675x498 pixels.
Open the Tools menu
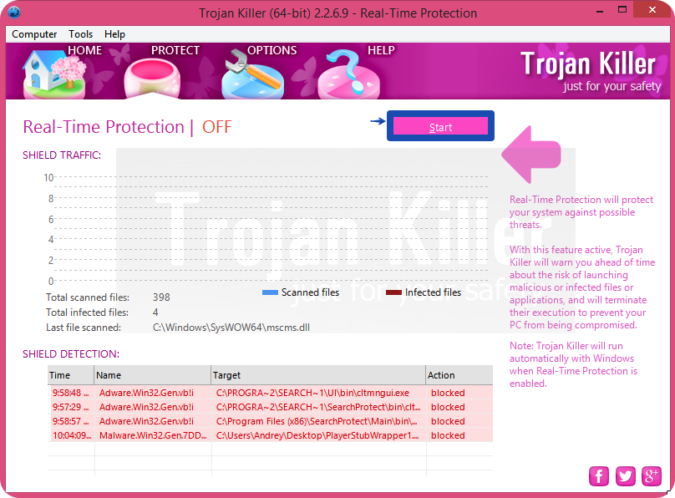pos(81,34)
